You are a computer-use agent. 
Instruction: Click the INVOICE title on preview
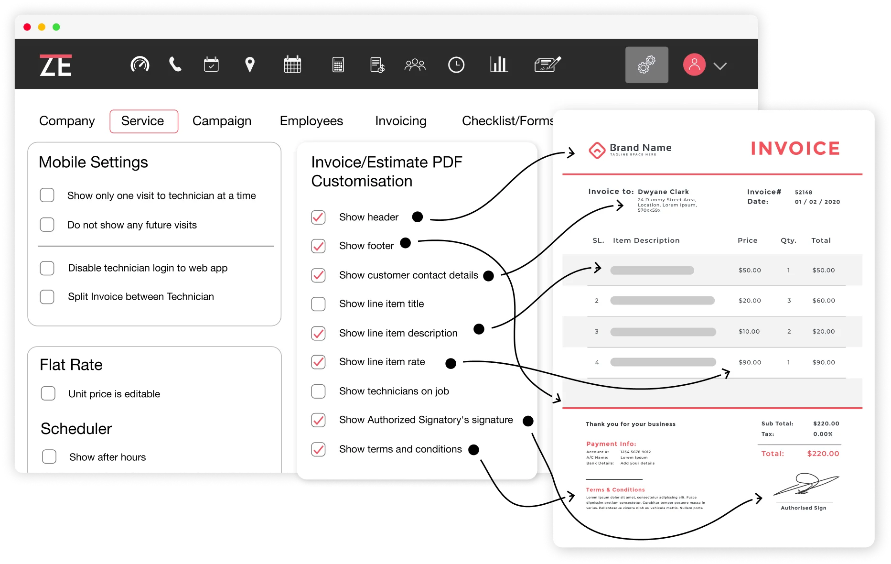[795, 149]
